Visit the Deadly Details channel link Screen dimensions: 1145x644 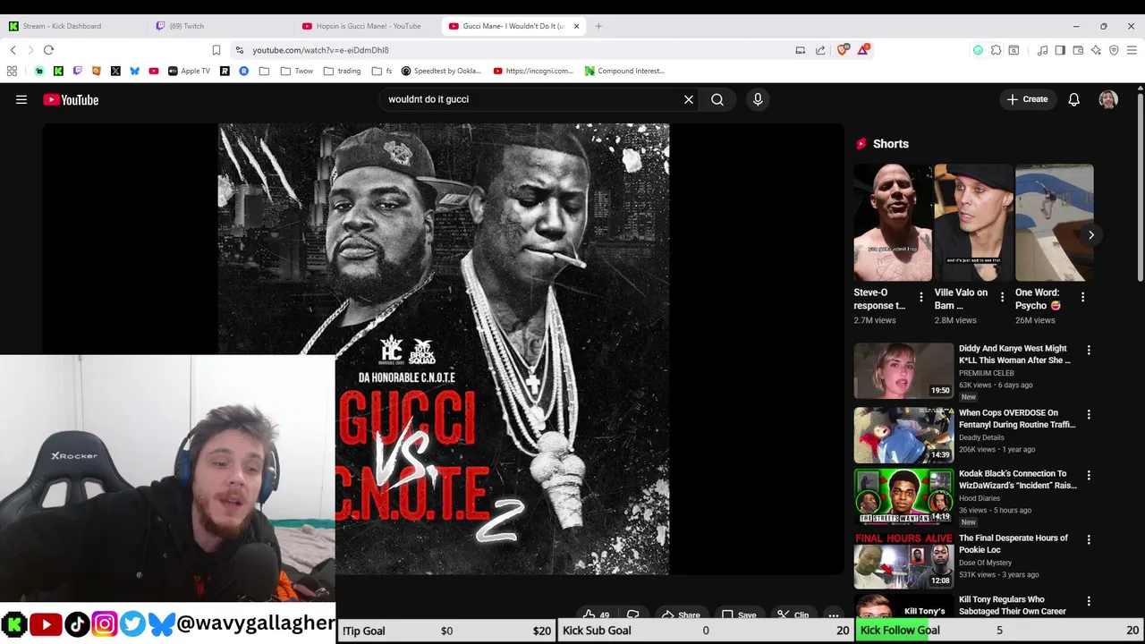pyautogui.click(x=981, y=437)
